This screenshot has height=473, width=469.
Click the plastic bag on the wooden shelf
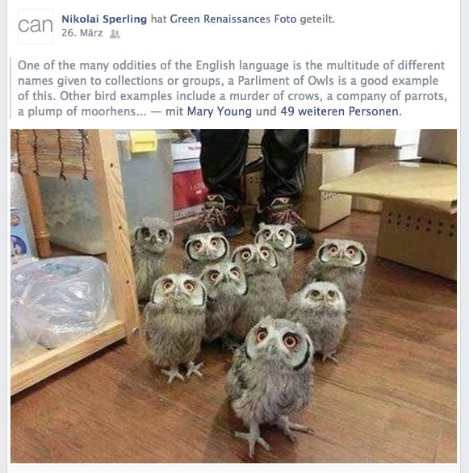(61, 299)
